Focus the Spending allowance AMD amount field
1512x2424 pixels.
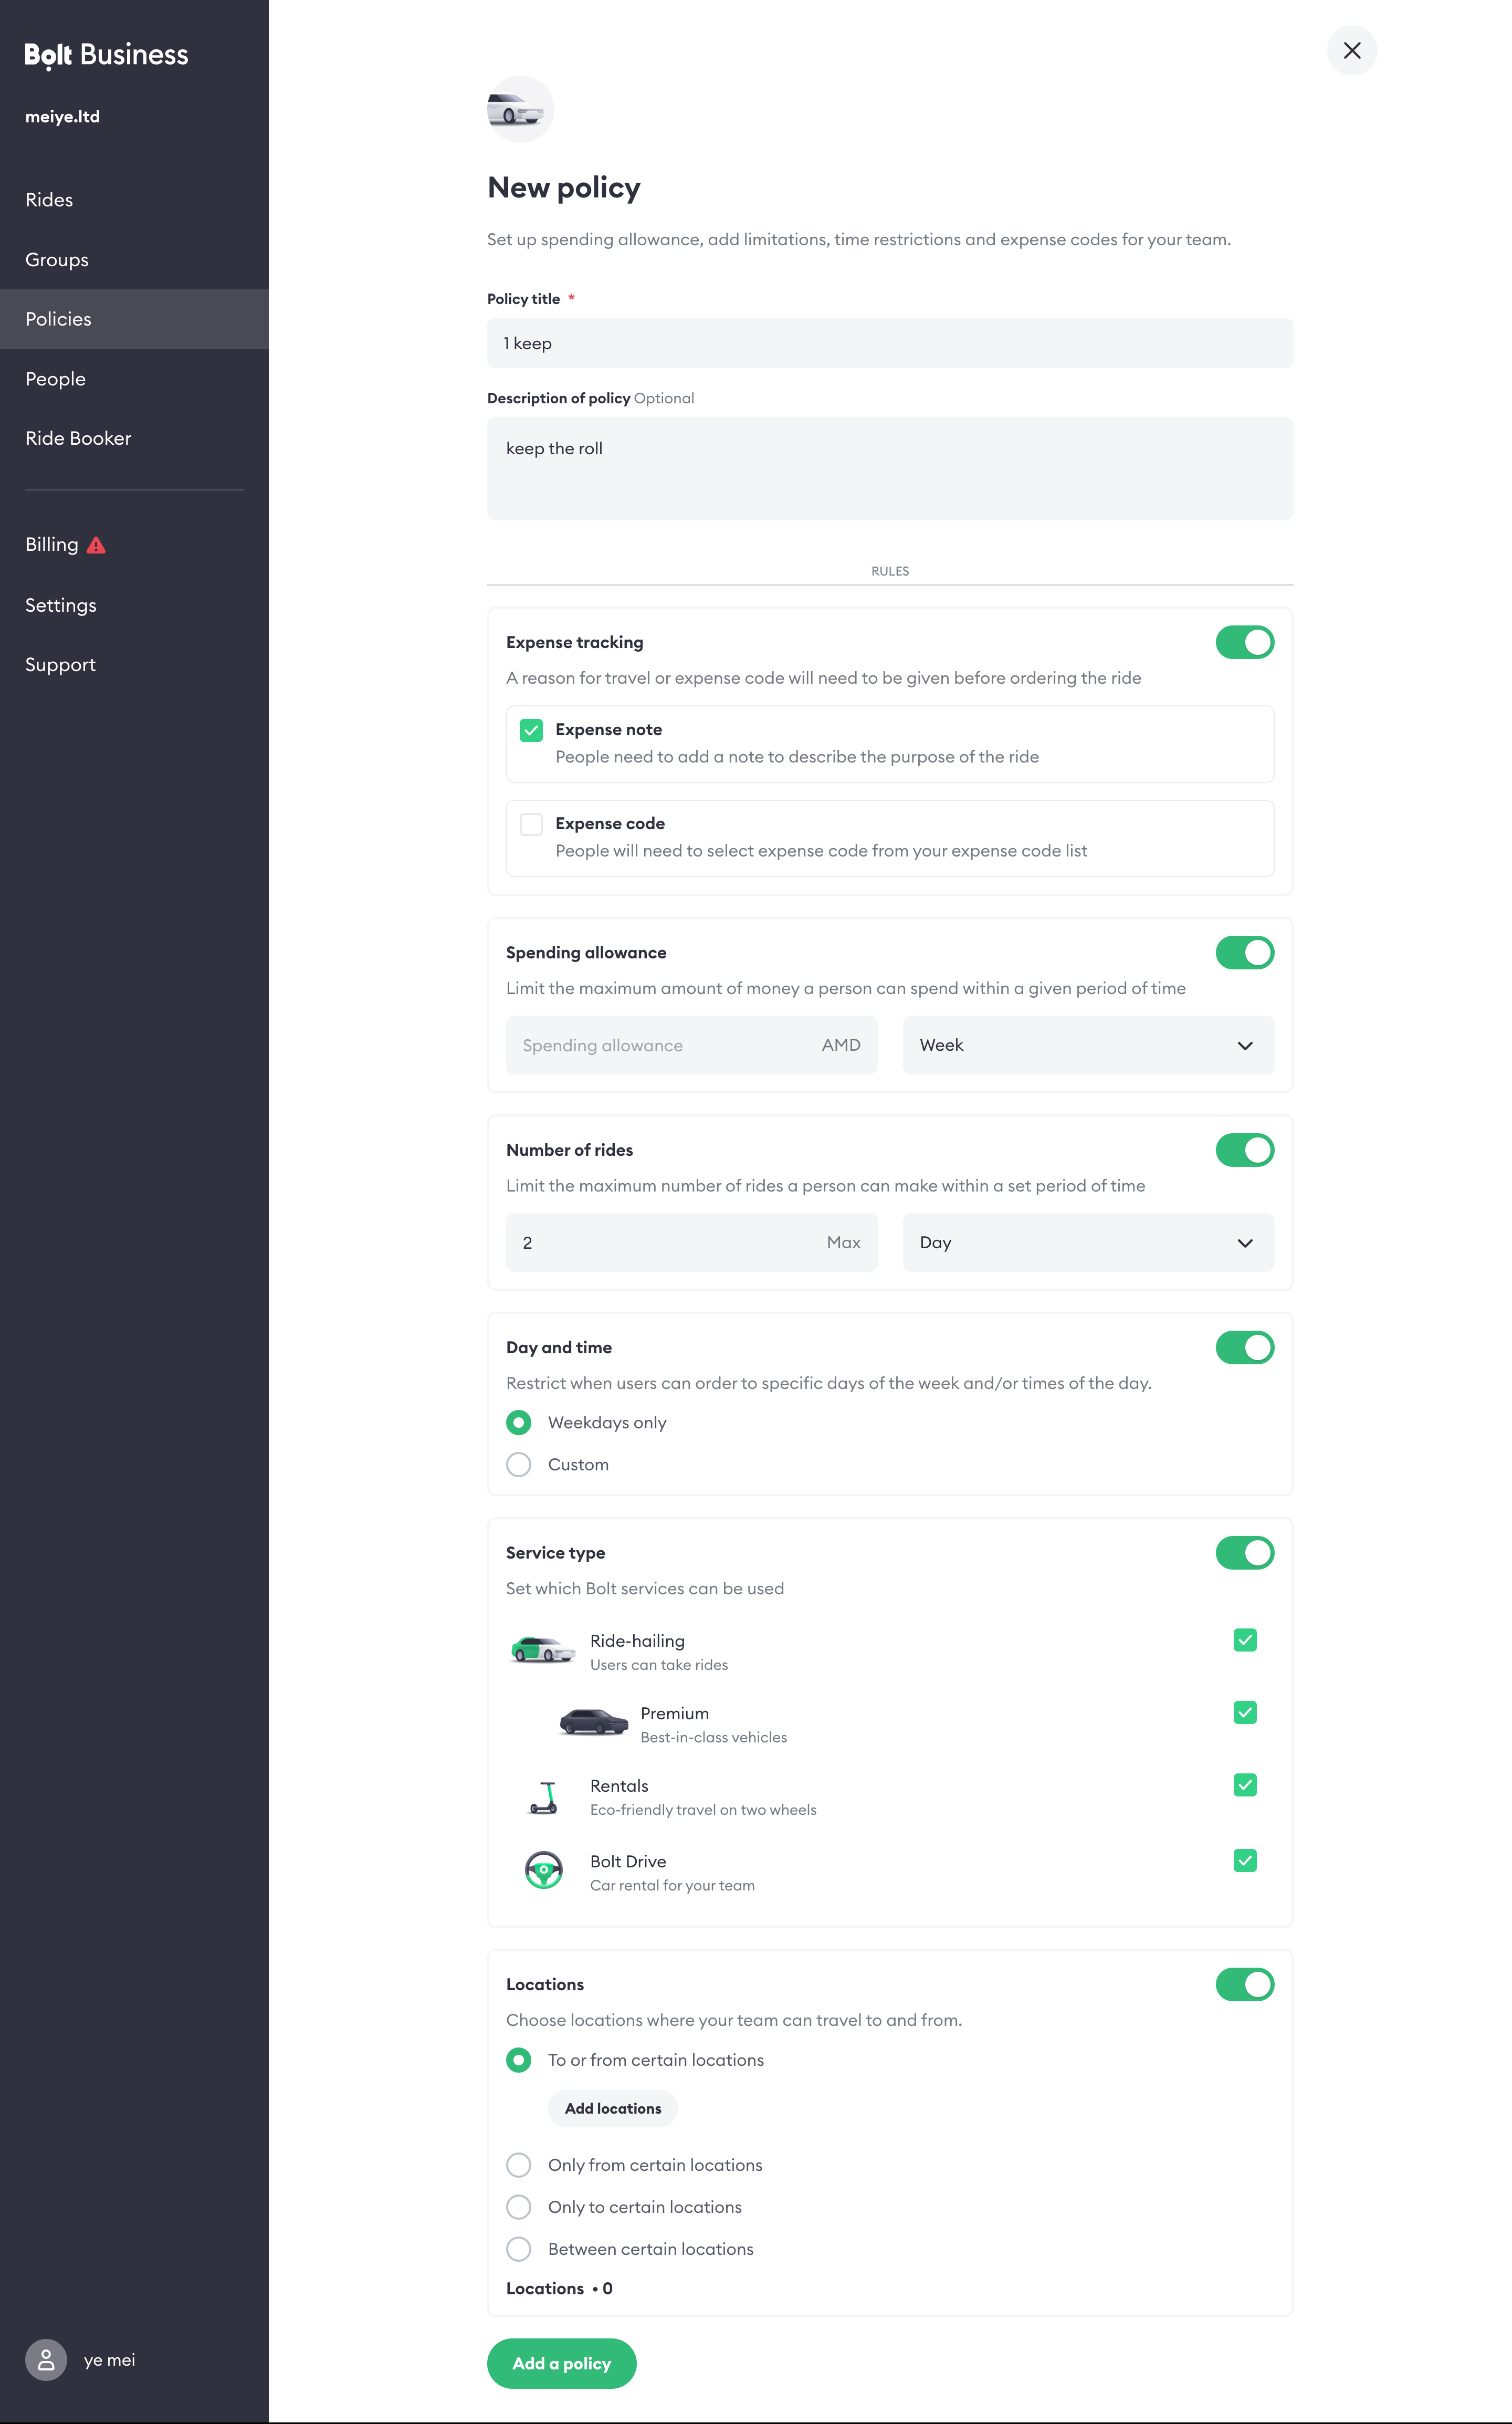click(691, 1045)
